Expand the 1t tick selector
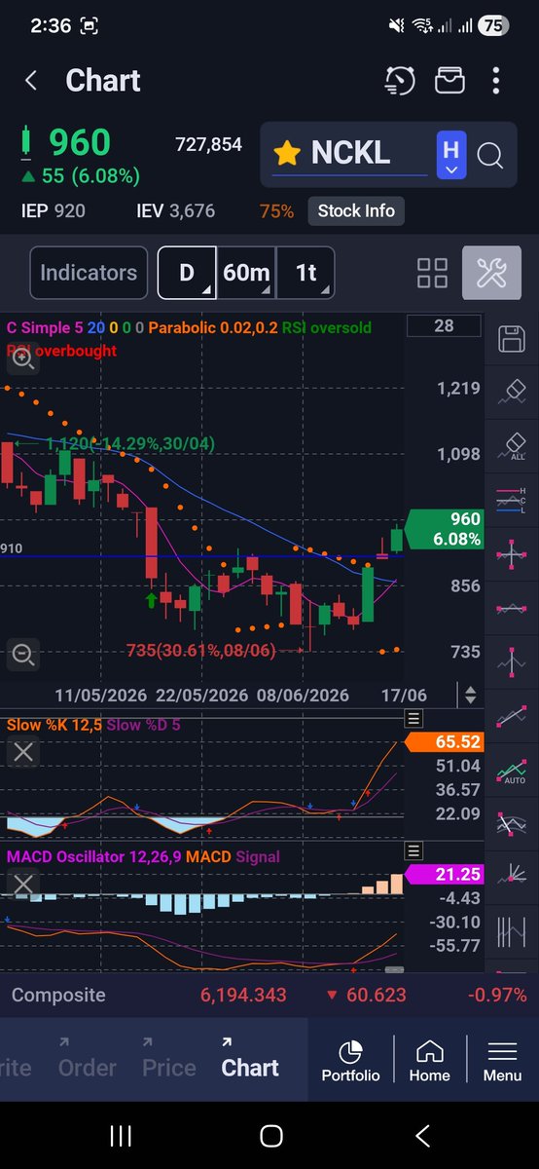Viewport: 539px width, 1169px height. tap(305, 273)
